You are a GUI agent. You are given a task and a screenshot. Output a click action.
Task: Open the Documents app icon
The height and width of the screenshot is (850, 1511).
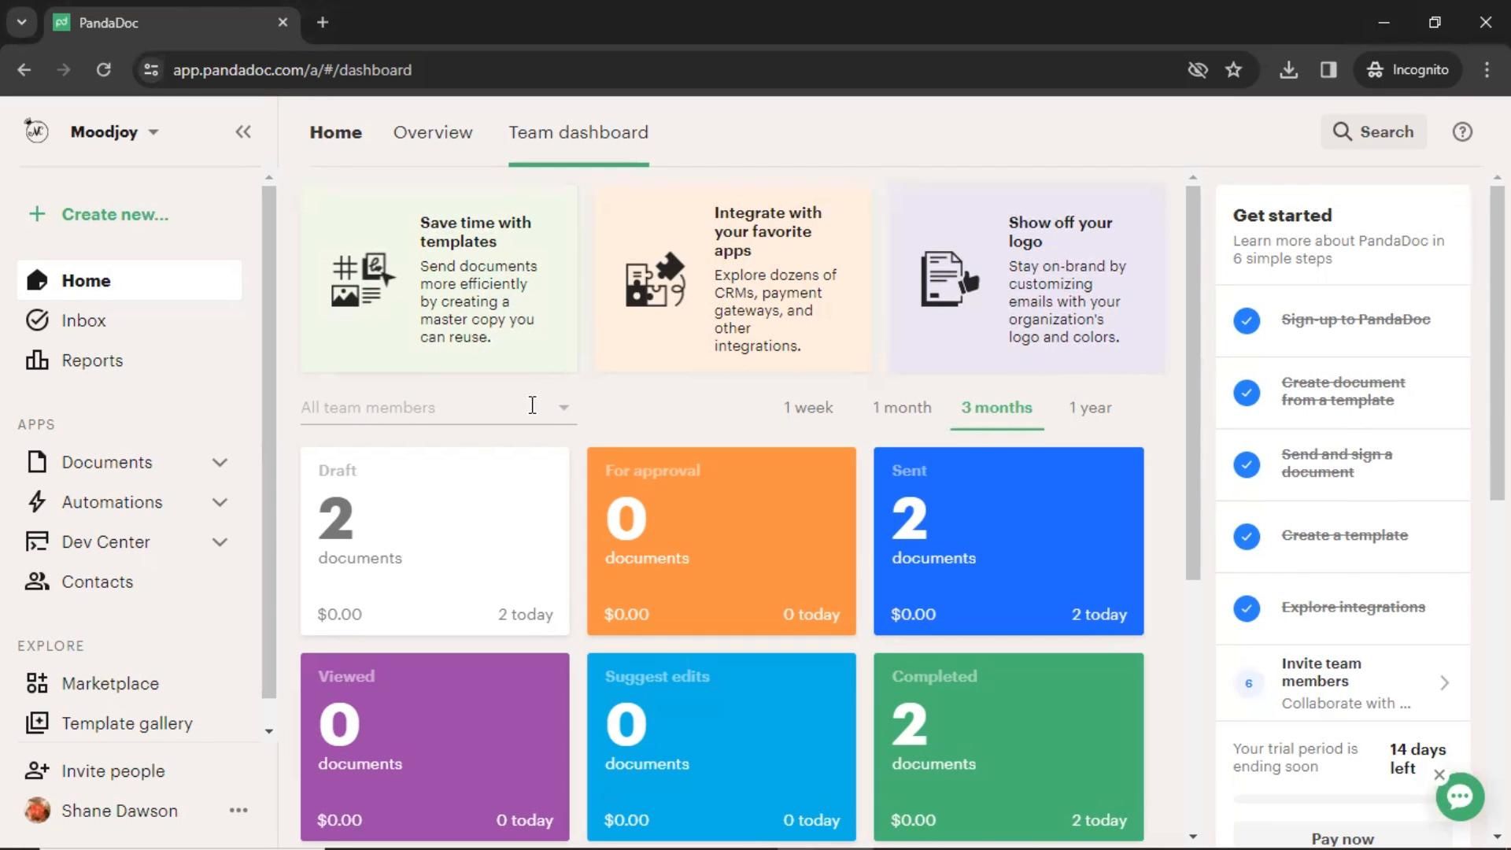36,462
